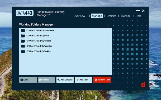Screen dimensions: 161x100
Task: Click the Working Folders Manager heading
Action: (36, 25)
